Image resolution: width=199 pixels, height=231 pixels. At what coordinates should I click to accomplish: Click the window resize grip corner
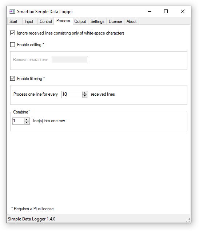coord(188,220)
